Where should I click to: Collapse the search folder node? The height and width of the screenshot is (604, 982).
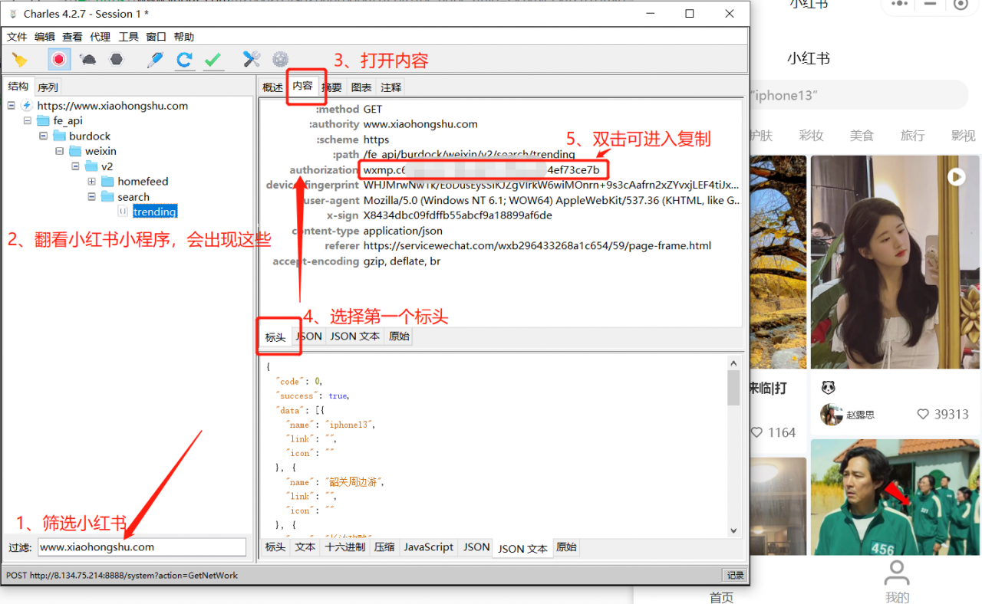[x=91, y=197]
